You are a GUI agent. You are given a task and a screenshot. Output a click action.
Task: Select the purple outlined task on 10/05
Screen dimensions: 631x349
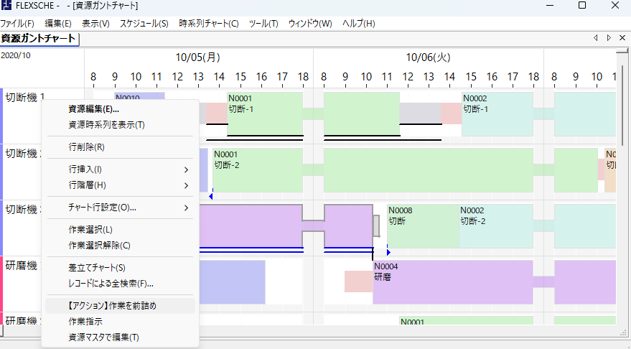pyautogui.click(x=251, y=225)
